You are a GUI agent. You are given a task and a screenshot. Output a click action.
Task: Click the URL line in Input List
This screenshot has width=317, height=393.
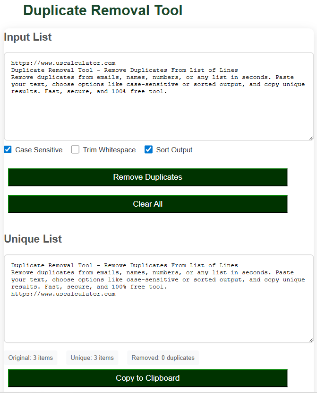[63, 63]
